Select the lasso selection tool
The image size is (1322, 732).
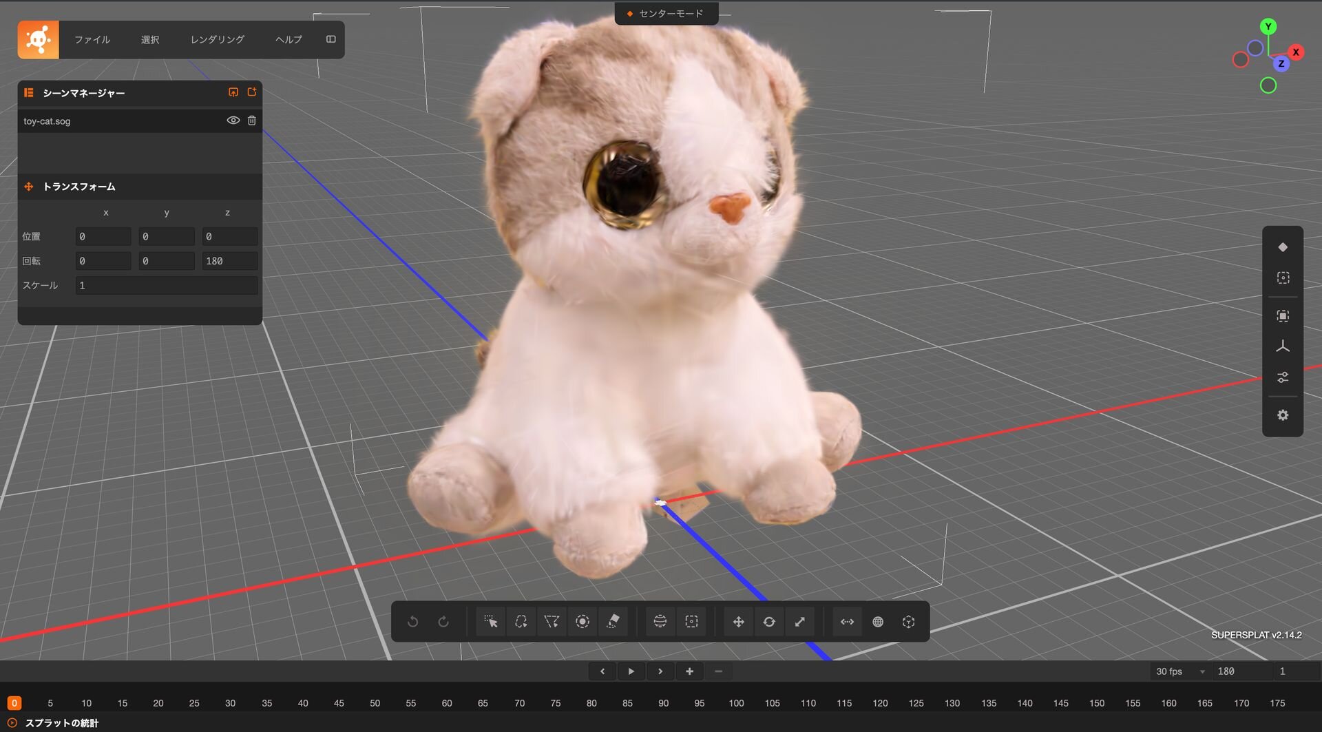click(x=521, y=622)
